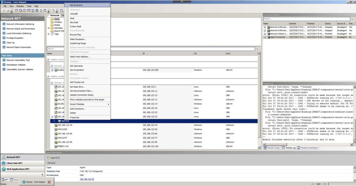356x186 pixels.
Task: Click Network Vulnerability Test one-step icon
Action: (x=4, y=60)
